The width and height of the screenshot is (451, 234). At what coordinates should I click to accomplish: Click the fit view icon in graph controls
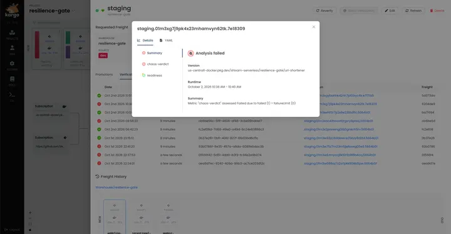point(30,224)
